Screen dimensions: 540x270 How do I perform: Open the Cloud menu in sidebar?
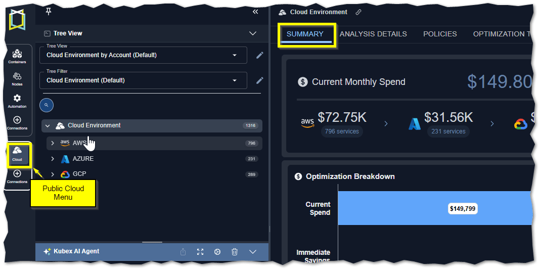(17, 154)
